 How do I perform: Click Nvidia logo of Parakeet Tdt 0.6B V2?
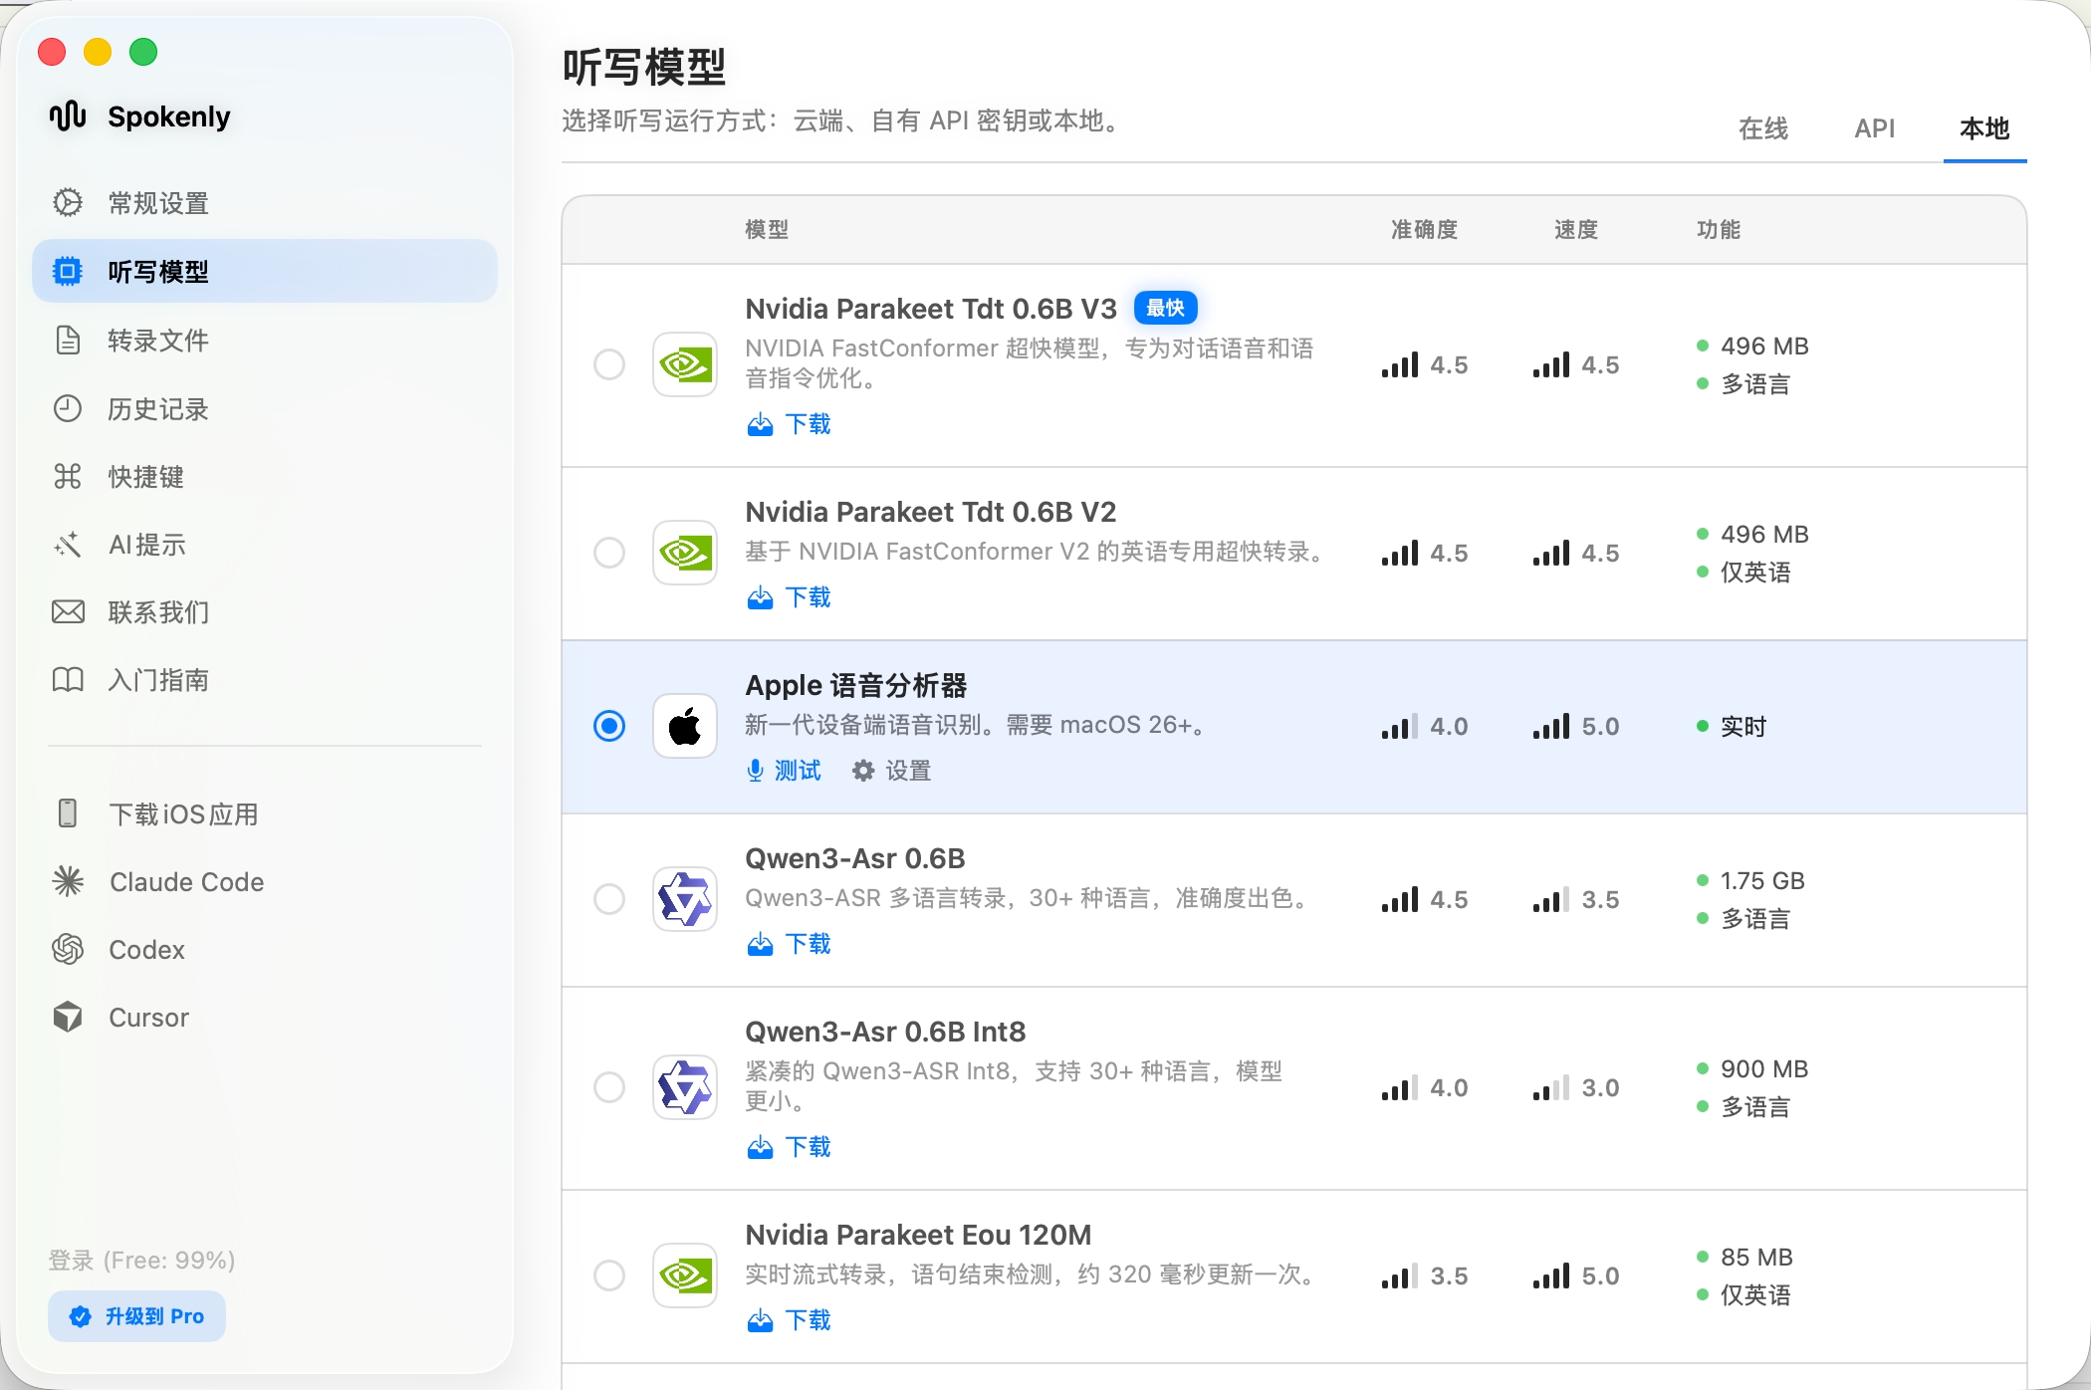685,553
